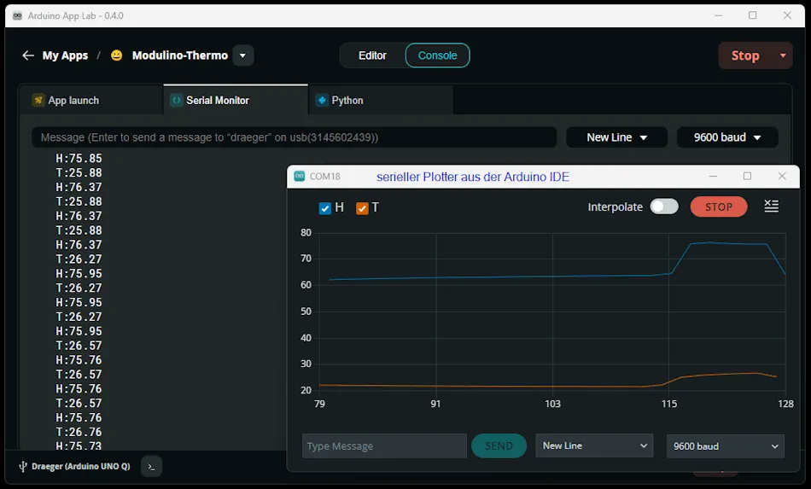811x489 pixels.
Task: Click the App launch tab icon
Action: tap(38, 100)
